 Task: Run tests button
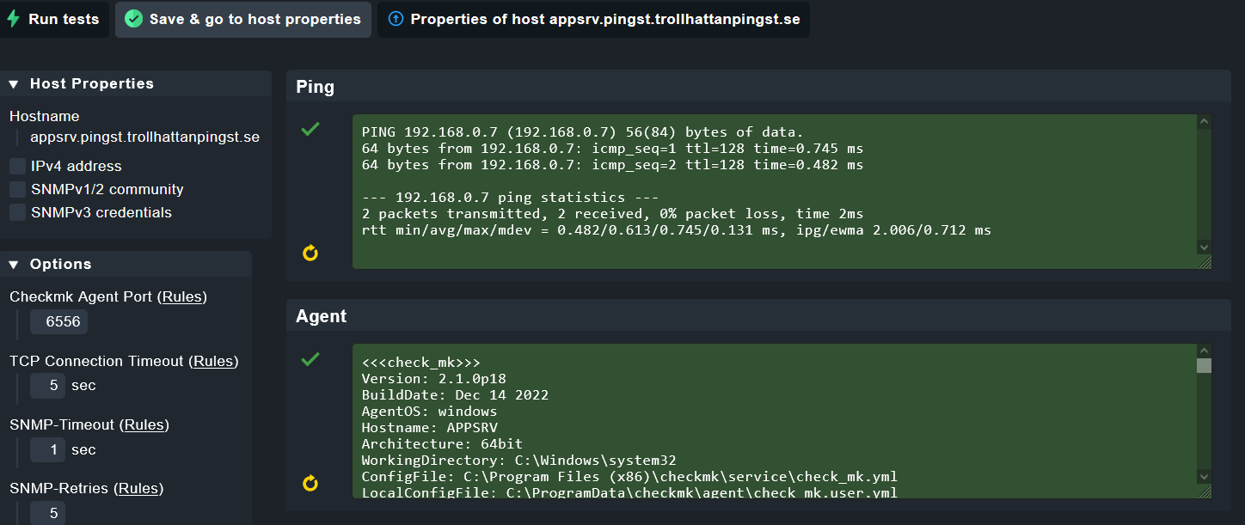54,19
